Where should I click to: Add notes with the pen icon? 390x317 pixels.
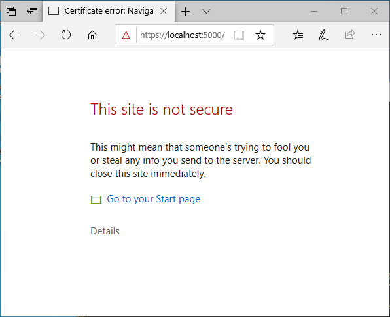[324, 35]
